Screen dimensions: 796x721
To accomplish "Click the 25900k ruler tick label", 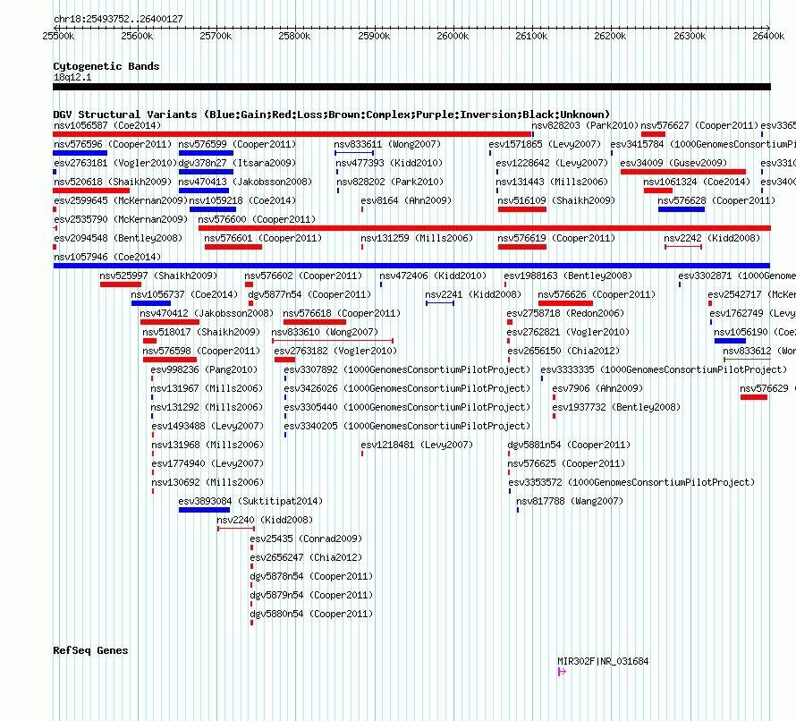I will click(x=374, y=36).
